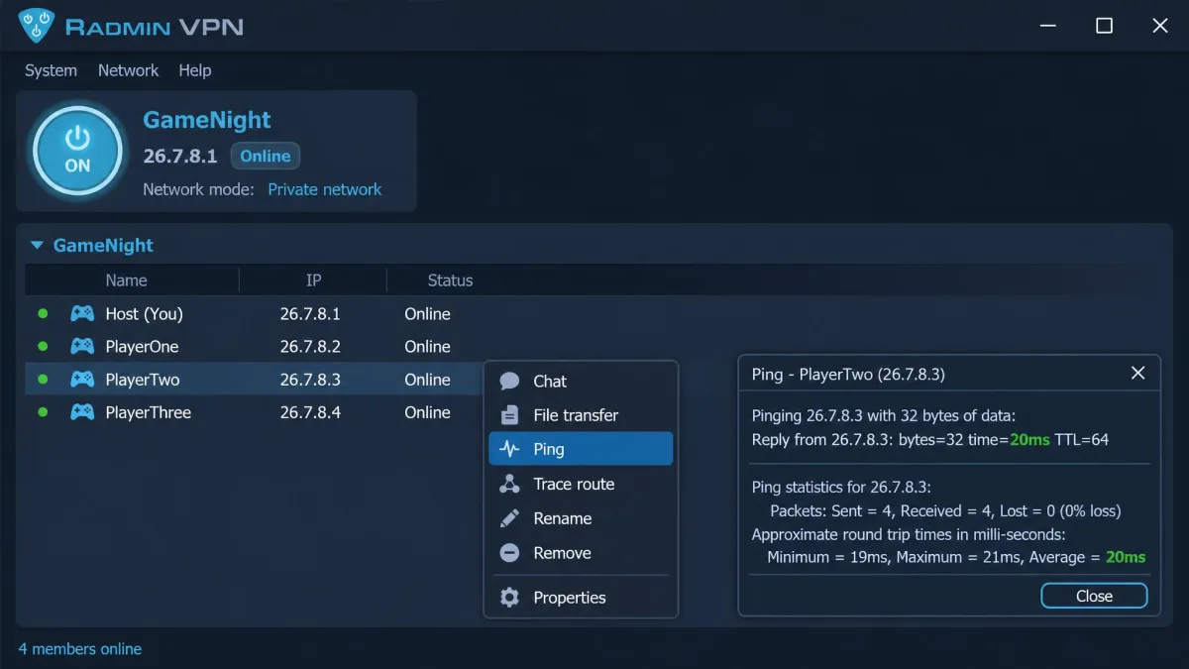Click the Radmin VPN shield logo
The image size is (1189, 669).
pos(37,26)
